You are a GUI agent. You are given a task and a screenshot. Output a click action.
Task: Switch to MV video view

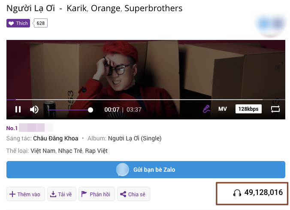pos(223,109)
